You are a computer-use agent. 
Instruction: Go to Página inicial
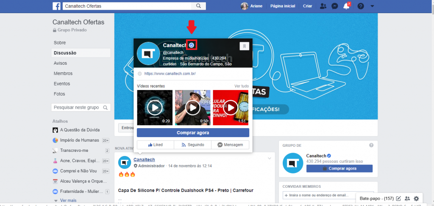[283, 6]
